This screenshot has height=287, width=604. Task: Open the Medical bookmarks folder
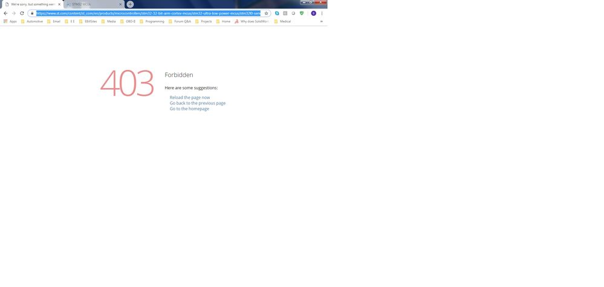click(x=283, y=22)
